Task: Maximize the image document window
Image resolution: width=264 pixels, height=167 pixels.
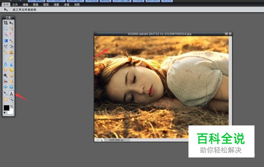Action: [226, 34]
